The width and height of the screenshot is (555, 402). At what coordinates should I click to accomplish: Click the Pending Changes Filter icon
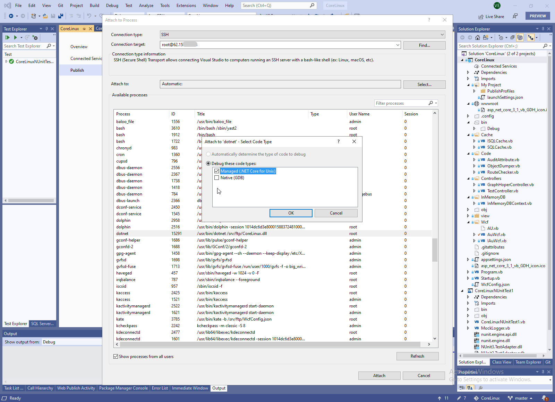click(x=501, y=37)
